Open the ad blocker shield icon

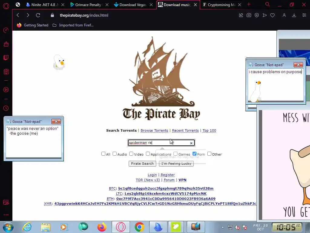click(x=257, y=15)
